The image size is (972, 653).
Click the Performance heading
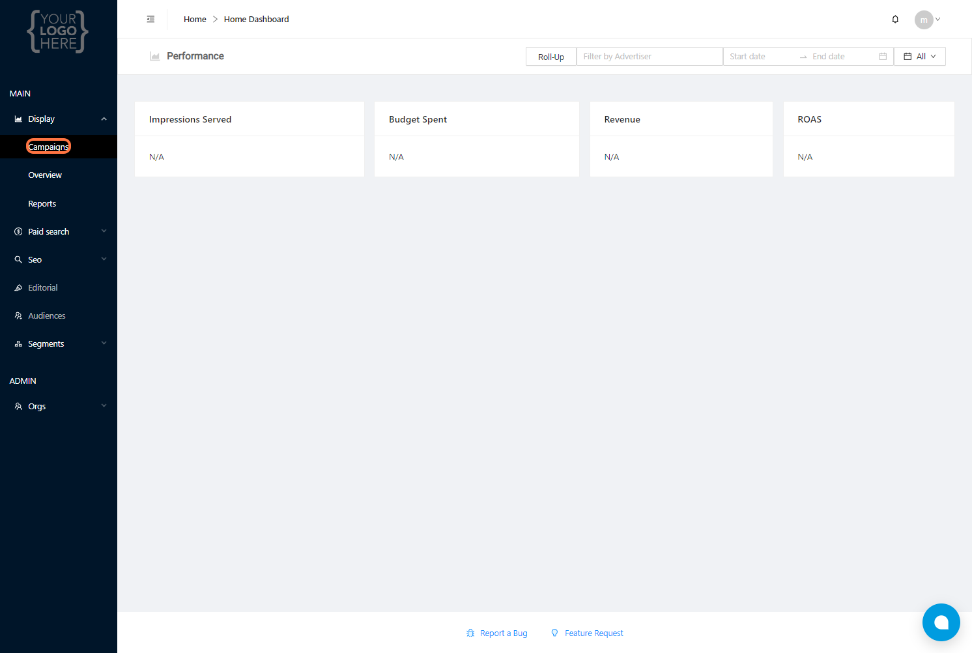(195, 56)
